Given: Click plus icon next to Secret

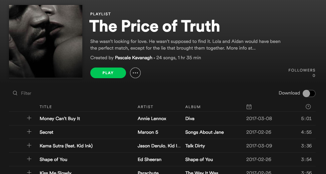Looking at the screenshot, I should (29, 132).
